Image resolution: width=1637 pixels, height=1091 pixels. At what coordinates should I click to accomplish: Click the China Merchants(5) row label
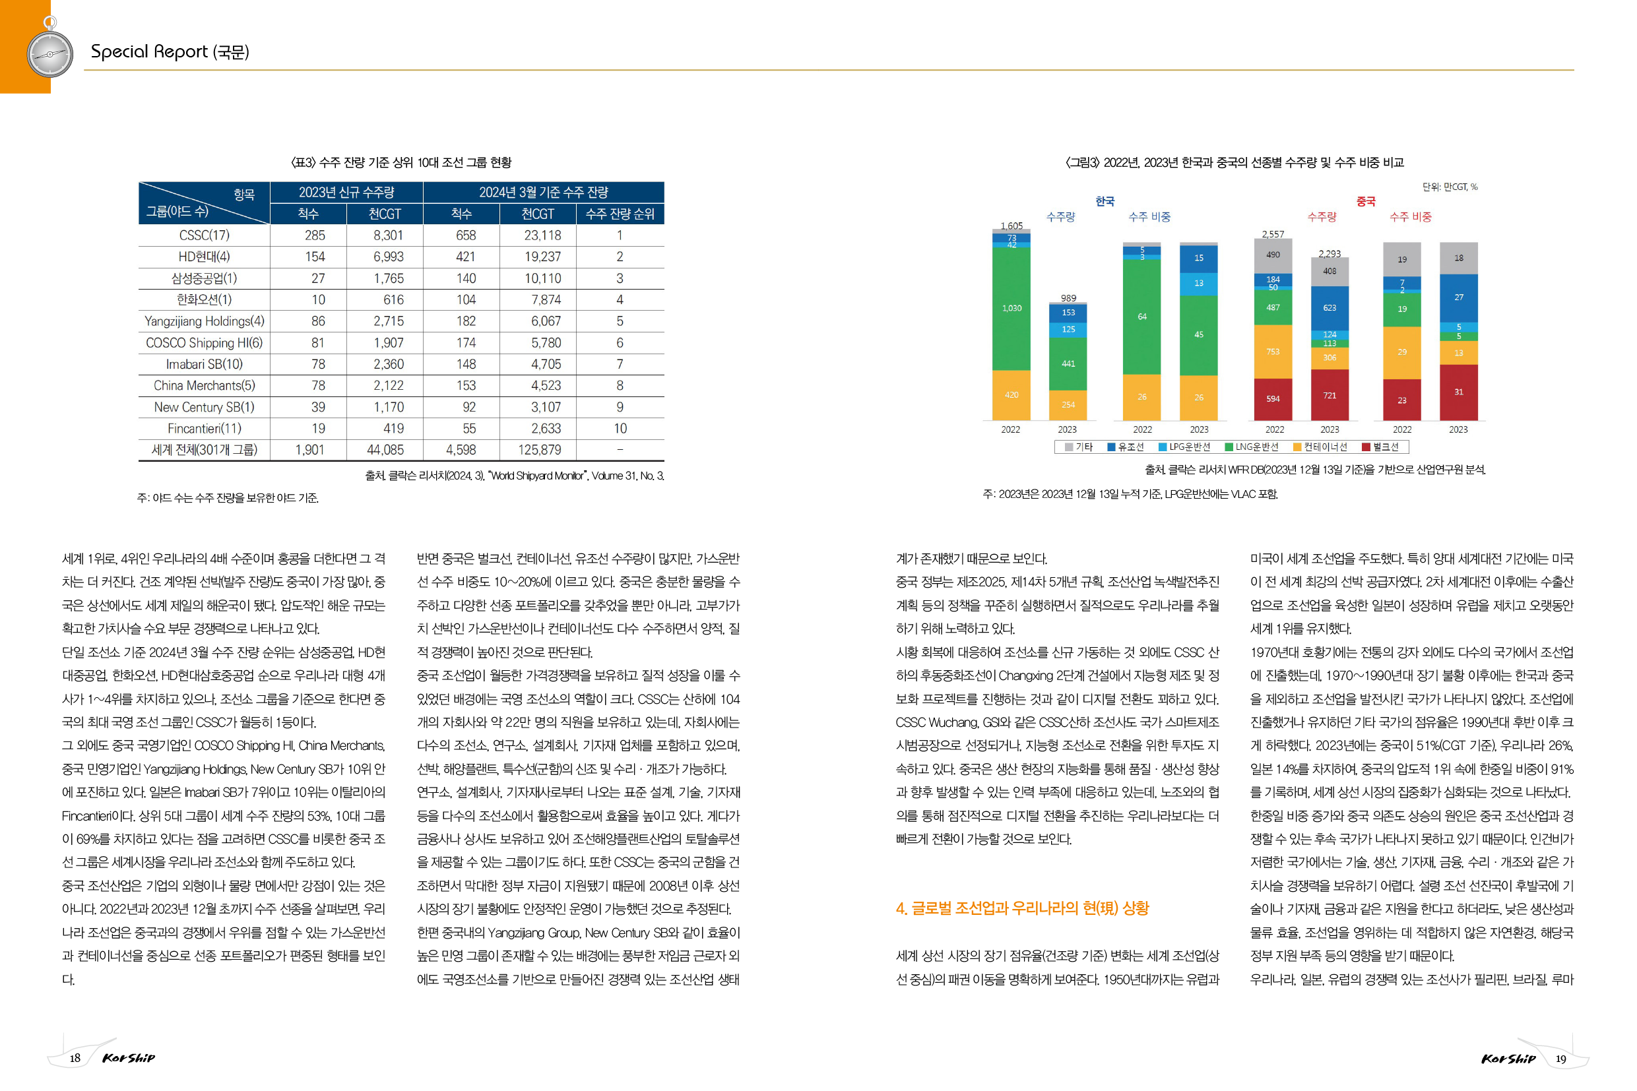pos(204,385)
